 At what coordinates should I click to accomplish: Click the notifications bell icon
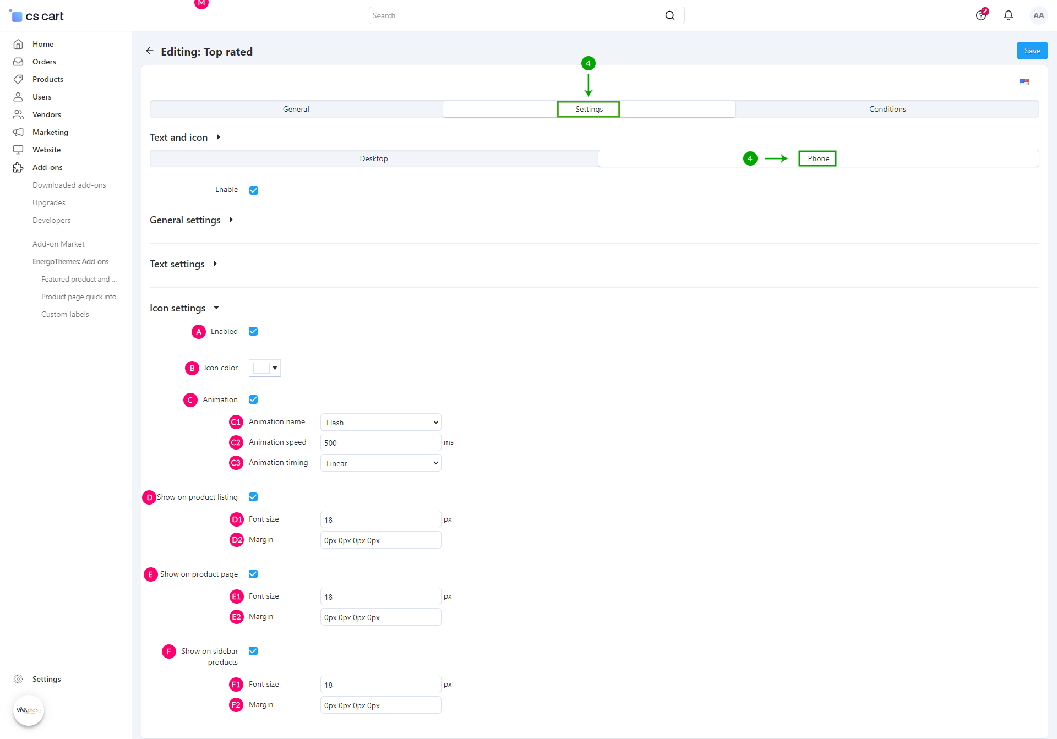tap(1008, 15)
